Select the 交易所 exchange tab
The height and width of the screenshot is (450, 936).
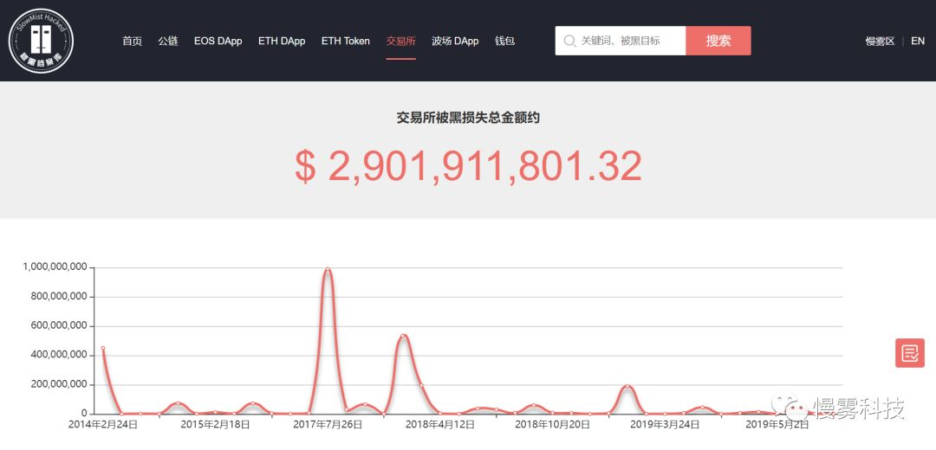[x=400, y=41]
